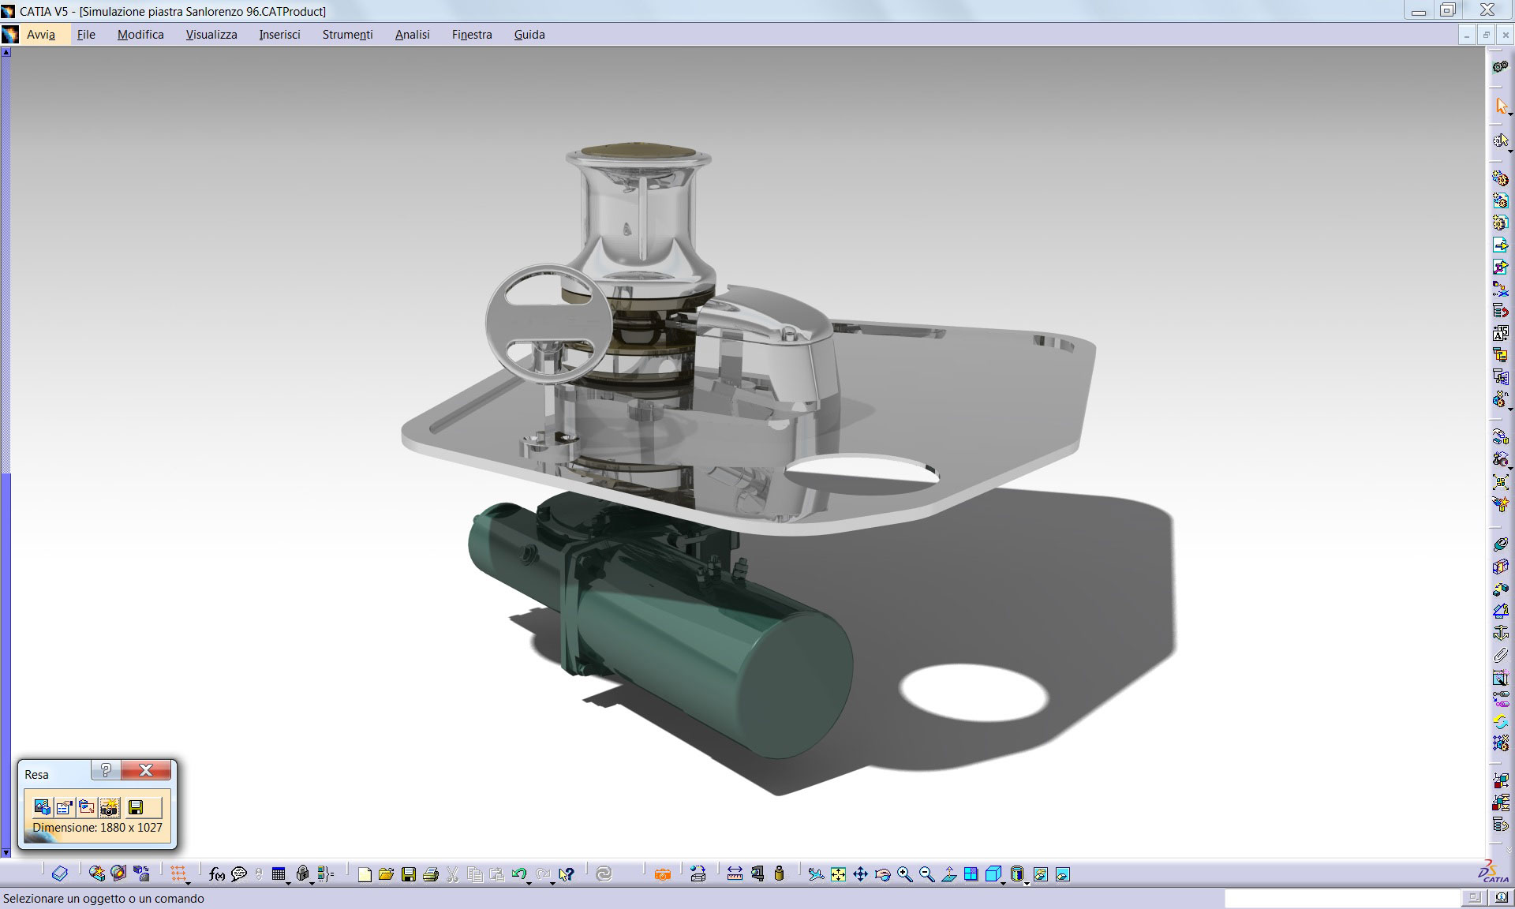Click the formula f(x) icon
This screenshot has width=1515, height=909.
[x=216, y=874]
